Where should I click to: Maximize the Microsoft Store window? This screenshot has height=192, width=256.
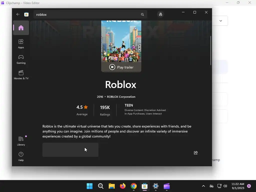tap(194, 12)
